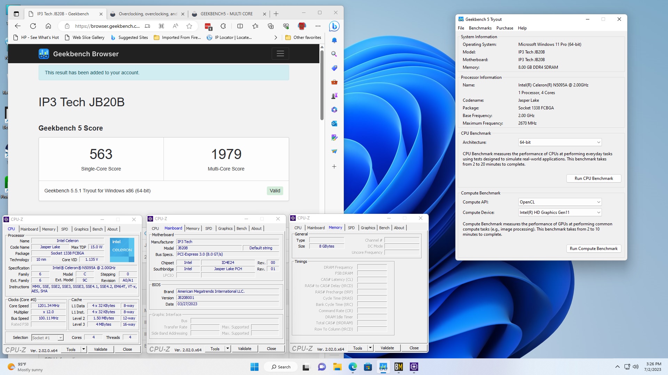668x375 pixels.
Task: Switch to Bench tab in first CPU-Z window
Action: coord(97,229)
